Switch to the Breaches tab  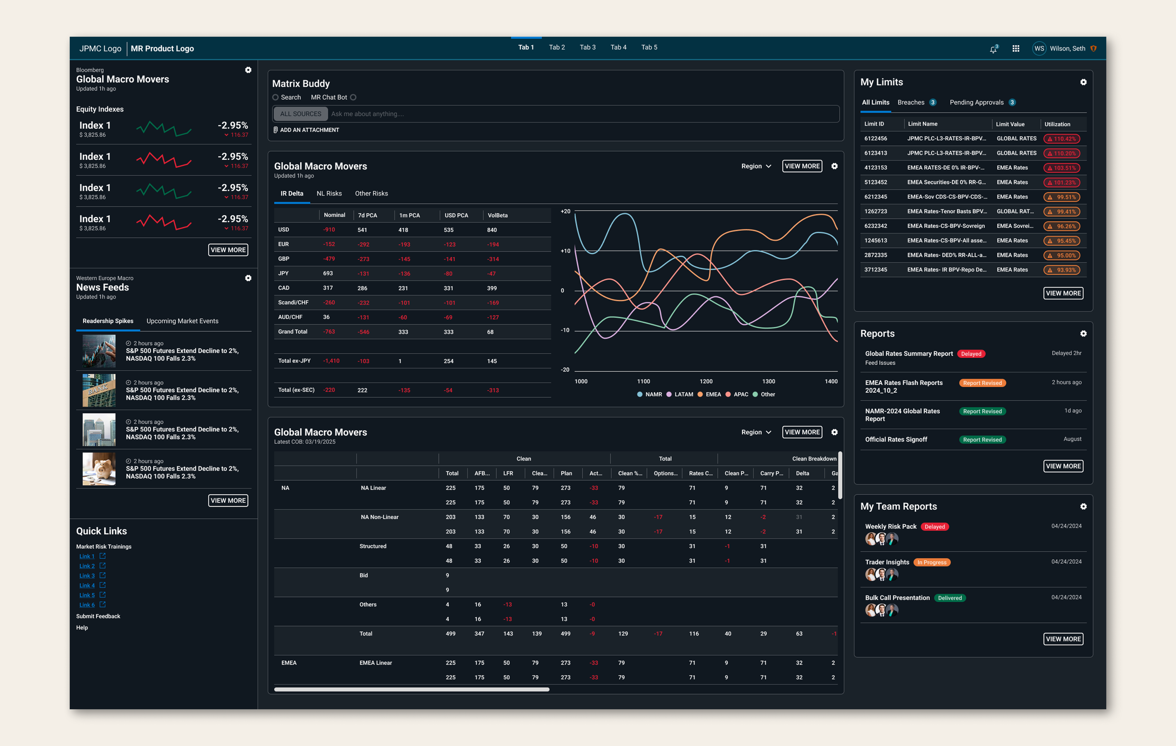[911, 102]
